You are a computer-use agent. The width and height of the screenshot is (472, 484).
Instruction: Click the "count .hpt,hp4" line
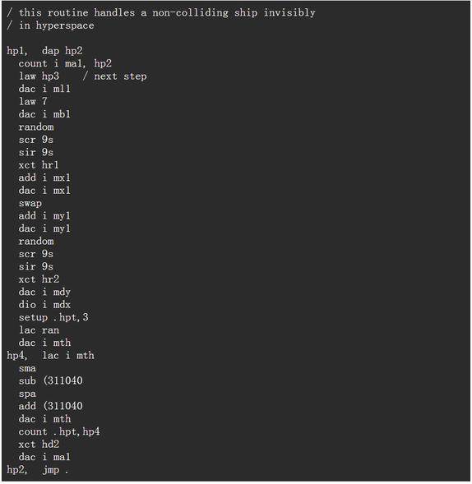[59, 431]
